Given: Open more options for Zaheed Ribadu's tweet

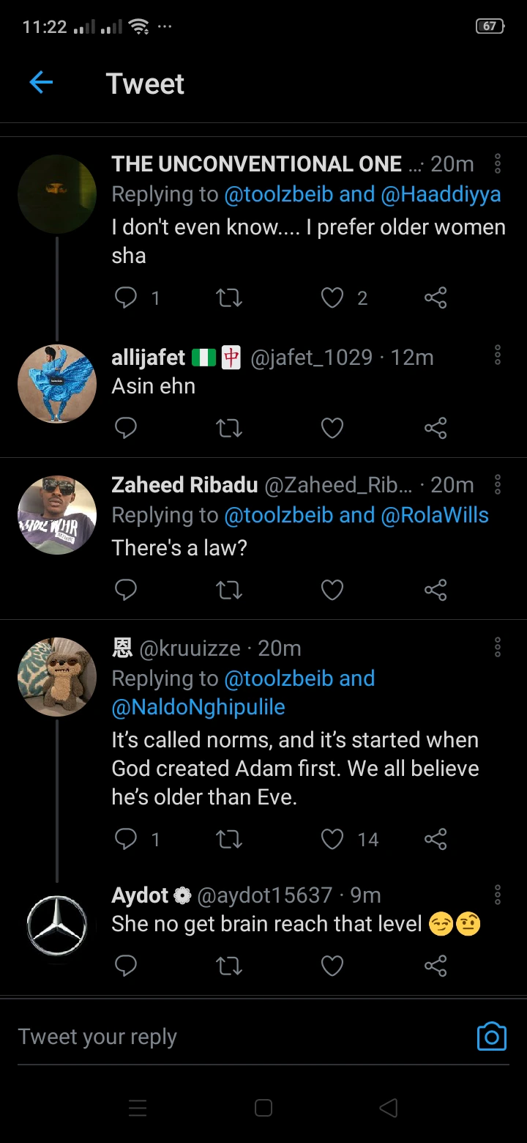Looking at the screenshot, I should pyautogui.click(x=498, y=484).
